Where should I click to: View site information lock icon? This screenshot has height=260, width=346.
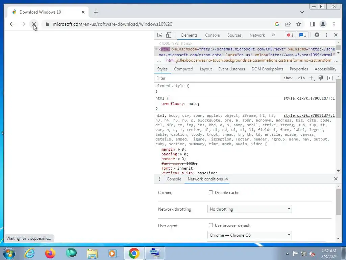point(47,24)
